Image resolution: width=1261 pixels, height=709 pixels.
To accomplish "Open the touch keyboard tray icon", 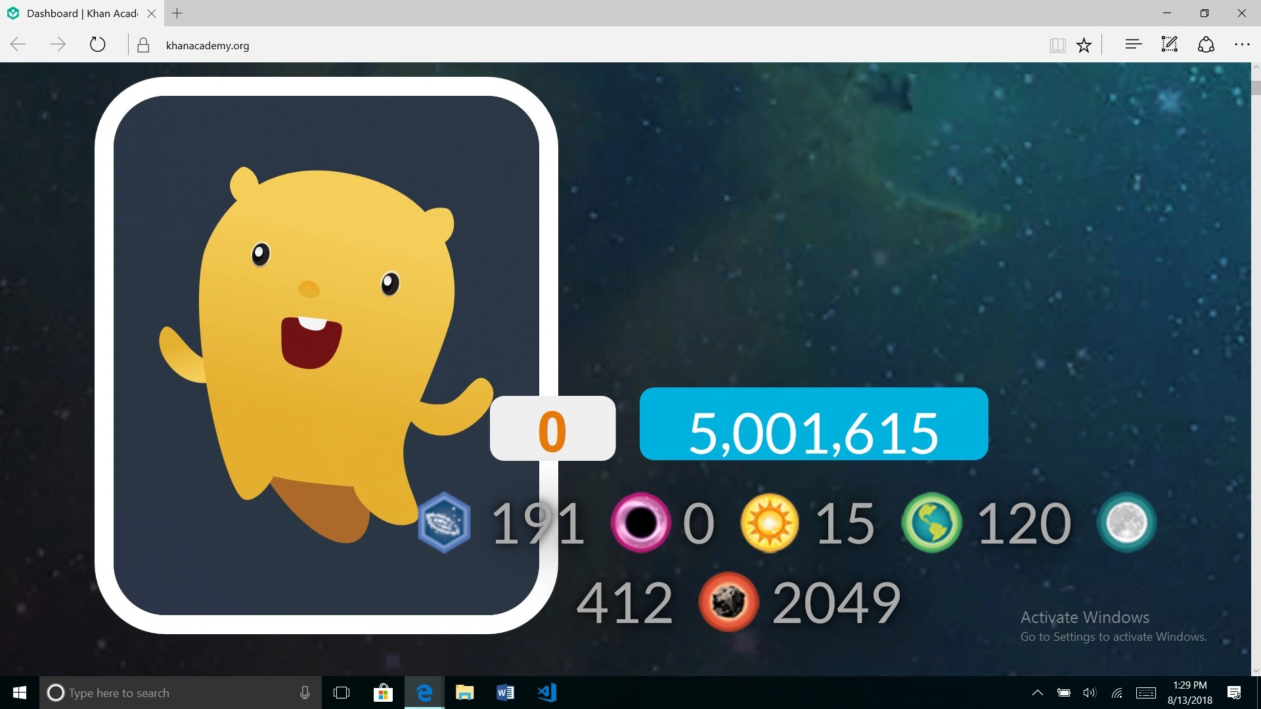I will tap(1146, 693).
